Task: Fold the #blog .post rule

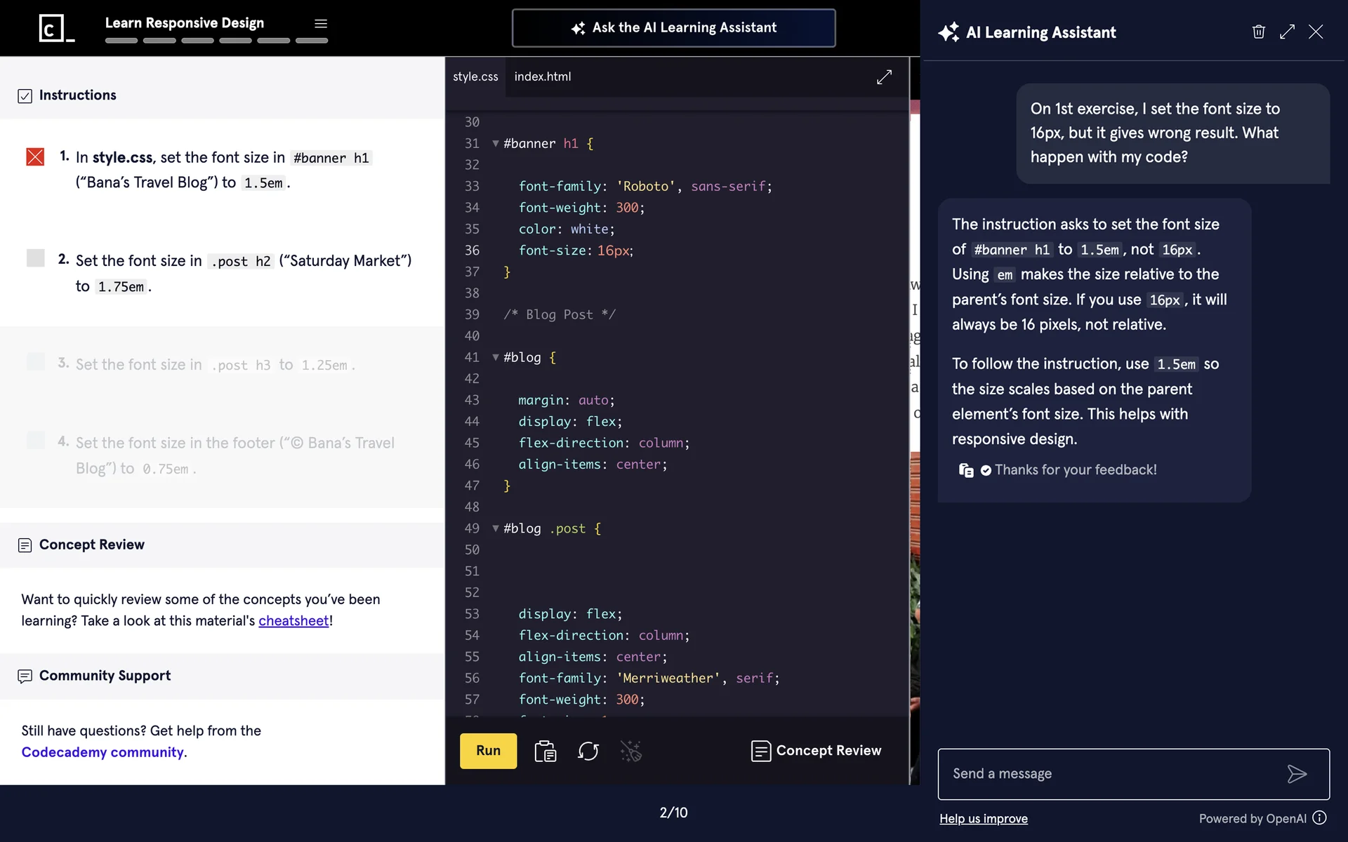Action: [496, 529]
